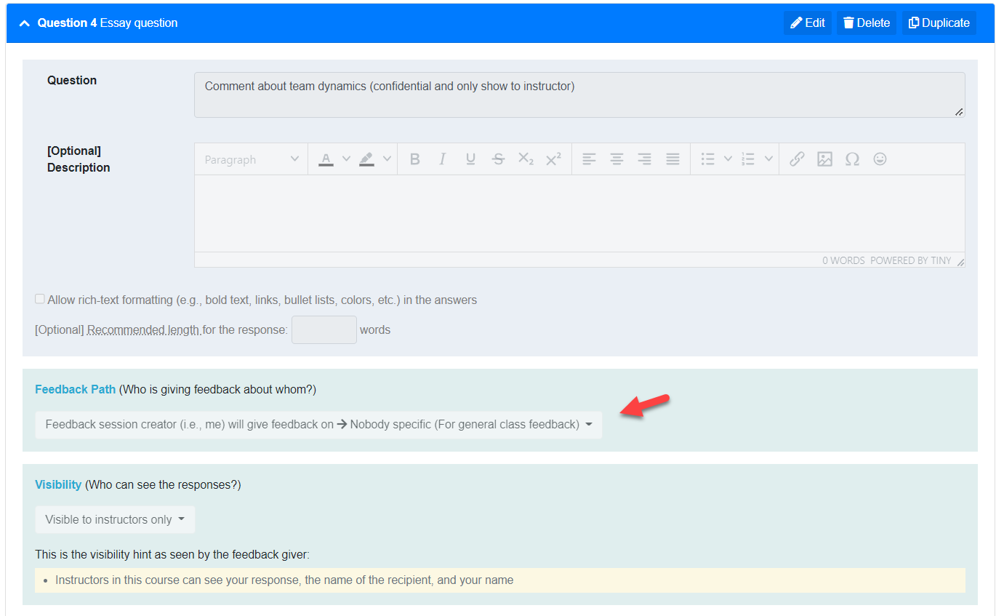
Task: Insert a link with the link icon
Action: pos(797,159)
